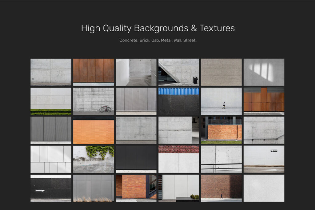Select the white wall with one-way sign
Screen dimensions: 315x210
(x=264, y=159)
